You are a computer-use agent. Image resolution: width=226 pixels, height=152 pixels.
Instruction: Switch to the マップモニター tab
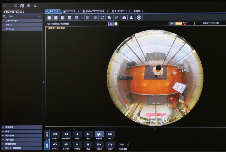(x=70, y=11)
